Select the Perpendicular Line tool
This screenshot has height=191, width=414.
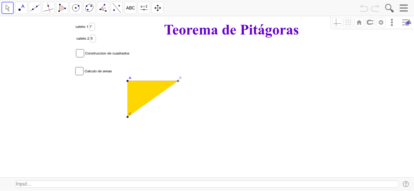click(48, 8)
